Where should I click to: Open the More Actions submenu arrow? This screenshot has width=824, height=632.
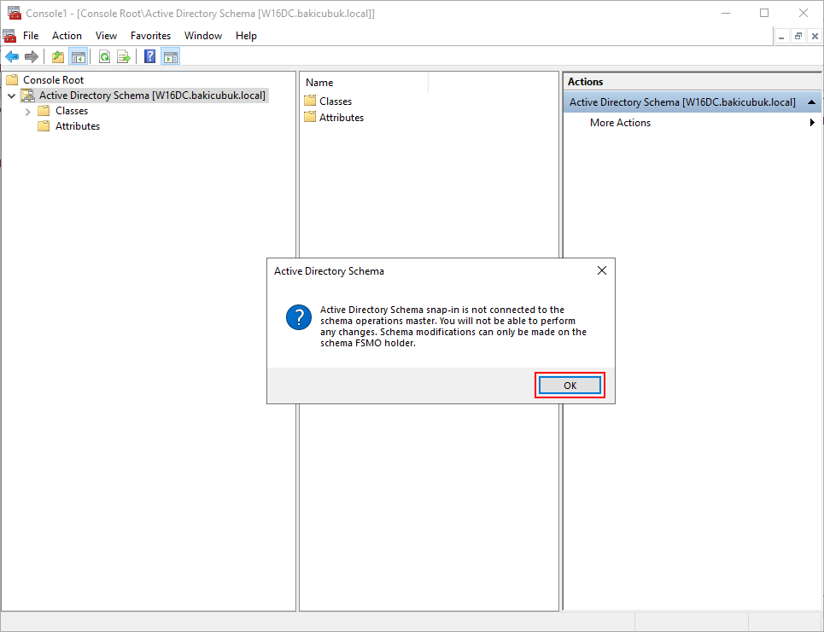click(812, 122)
